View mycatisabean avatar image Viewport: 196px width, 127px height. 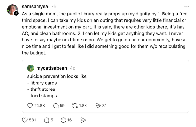pyautogui.click(x=31, y=68)
